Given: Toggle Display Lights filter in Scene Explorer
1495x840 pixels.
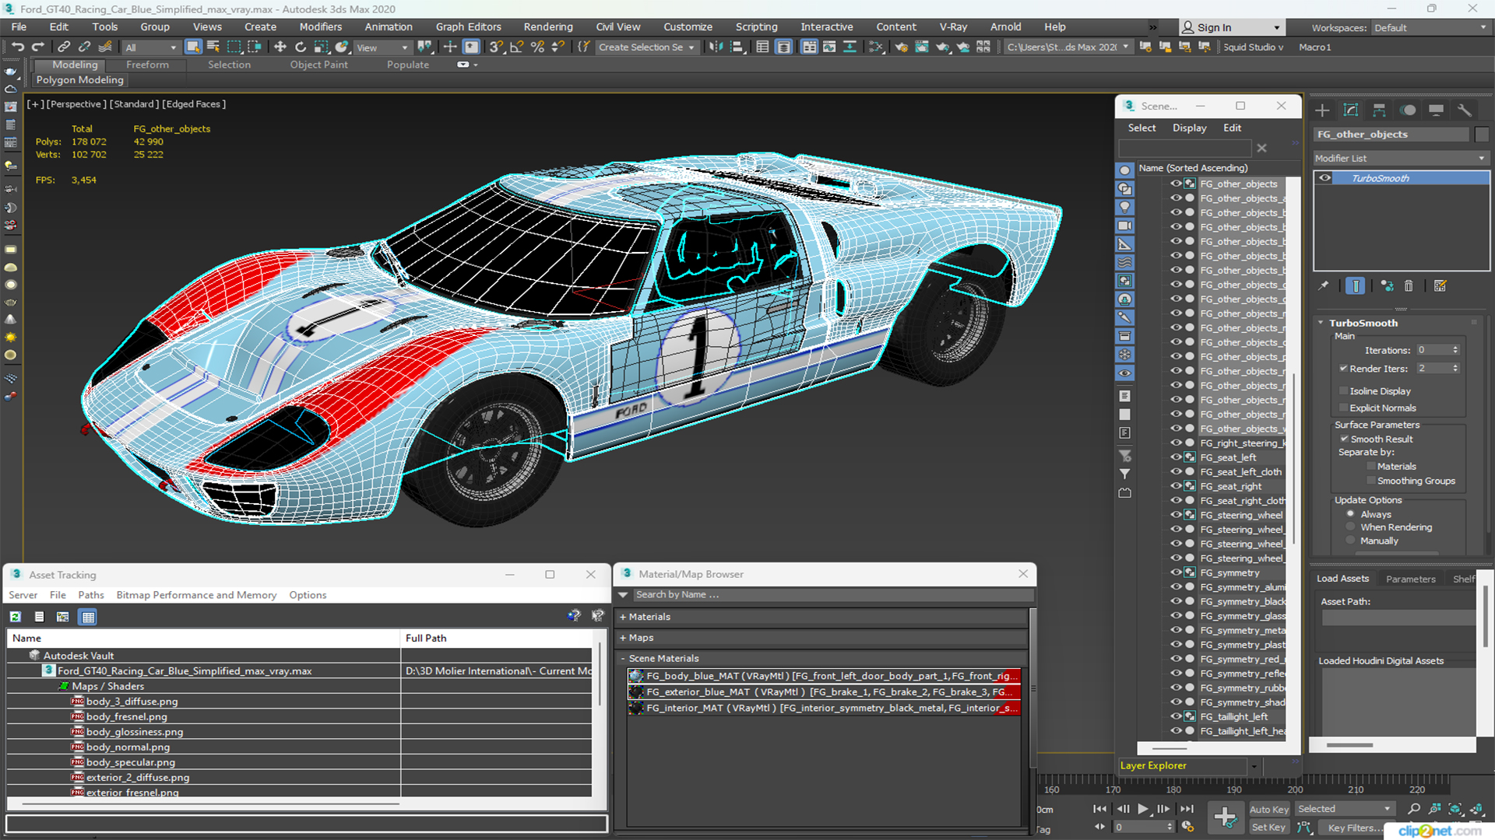Looking at the screenshot, I should tap(1125, 207).
